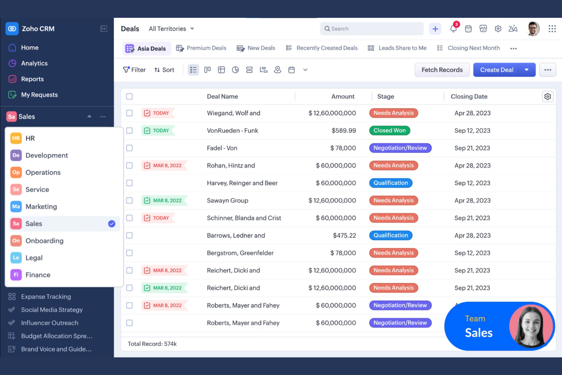
Task: Open the Kanban view icon in the Deals toolbar
Action: click(207, 70)
